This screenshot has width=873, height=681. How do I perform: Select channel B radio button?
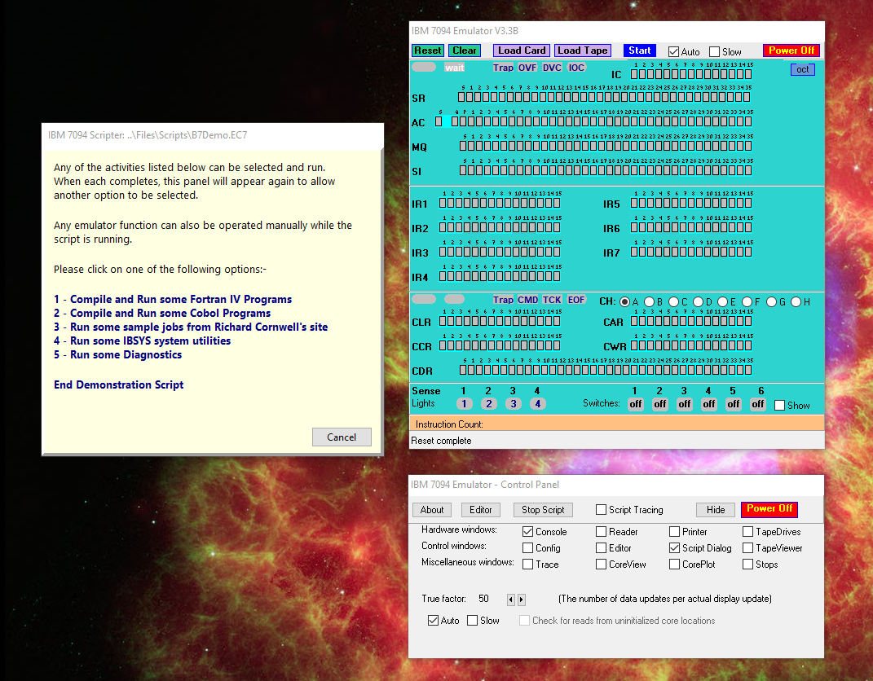click(x=649, y=302)
